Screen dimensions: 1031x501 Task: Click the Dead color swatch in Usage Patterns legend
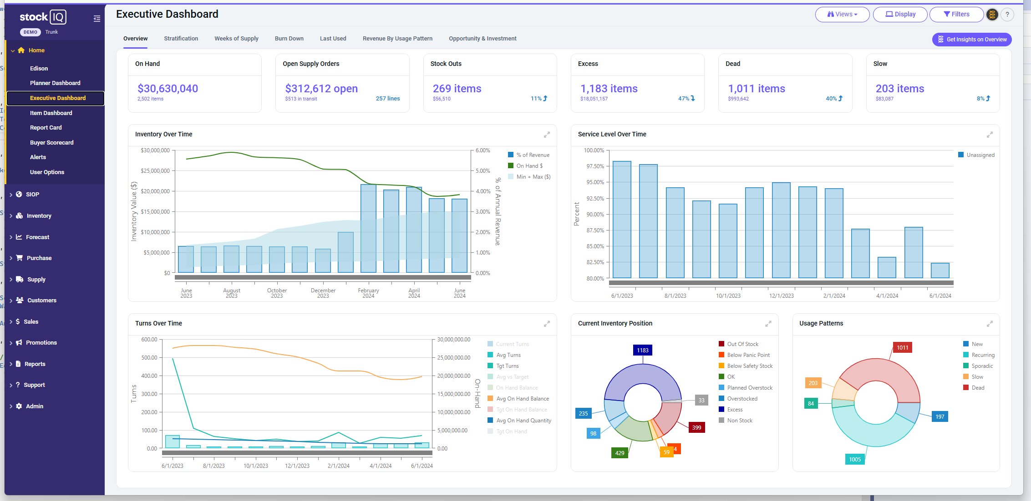(966, 388)
